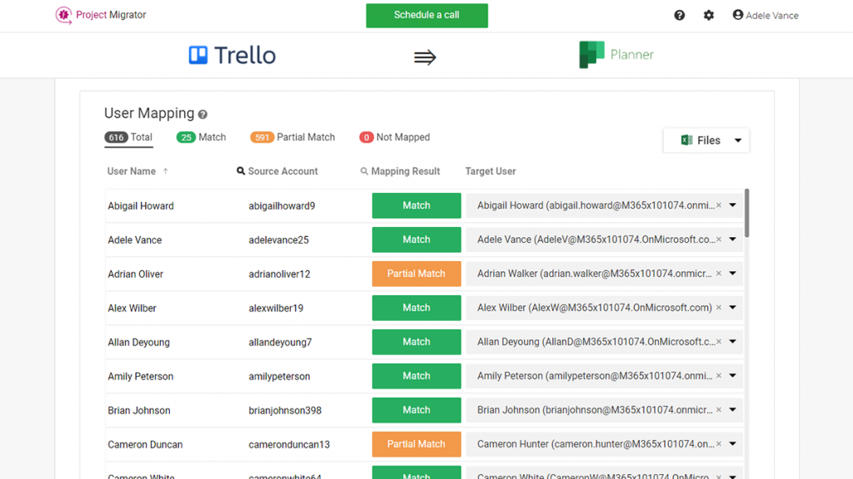Click the Excel icon on the Files button

coord(687,140)
